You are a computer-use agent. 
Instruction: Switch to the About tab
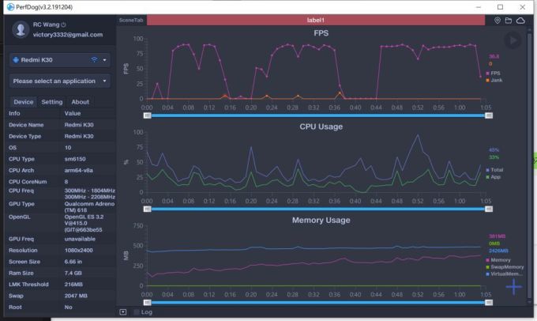(80, 102)
